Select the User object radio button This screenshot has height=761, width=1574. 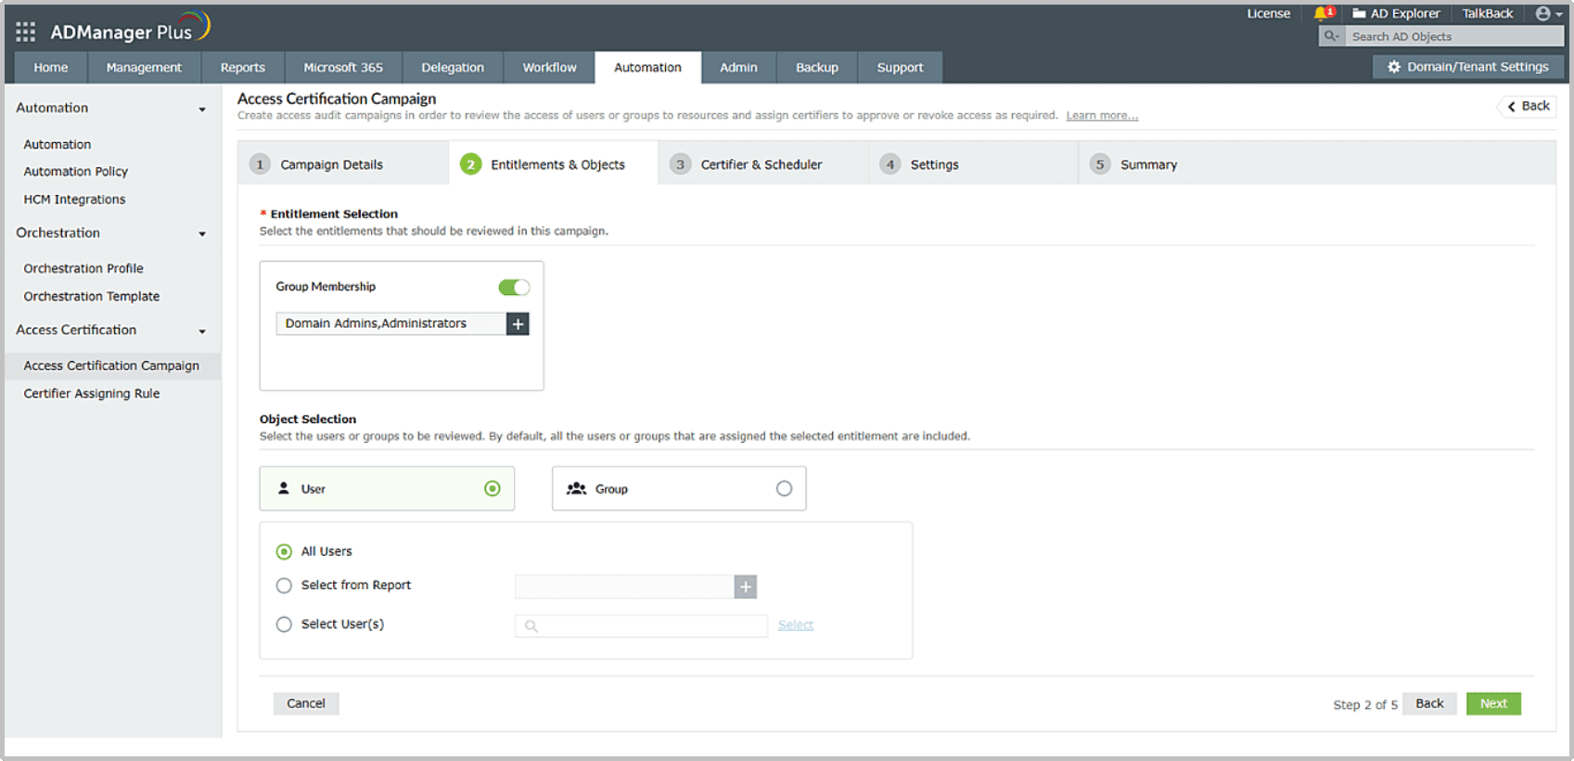[493, 488]
